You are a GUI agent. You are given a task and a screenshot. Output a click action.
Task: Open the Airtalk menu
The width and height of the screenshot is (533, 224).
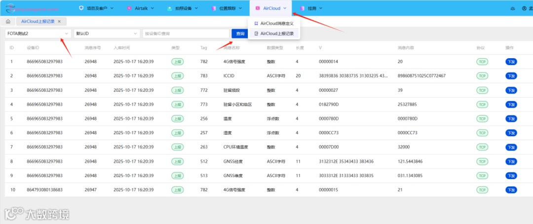(141, 8)
